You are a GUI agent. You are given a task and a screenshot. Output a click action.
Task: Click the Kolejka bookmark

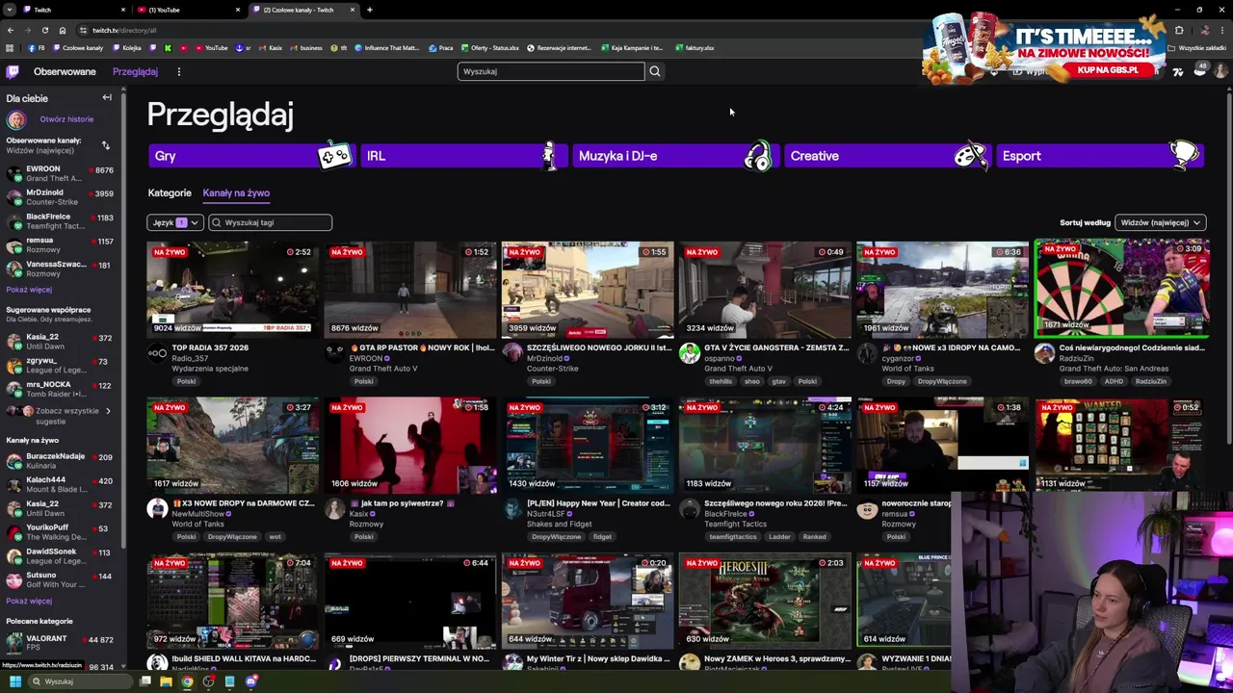(x=127, y=48)
